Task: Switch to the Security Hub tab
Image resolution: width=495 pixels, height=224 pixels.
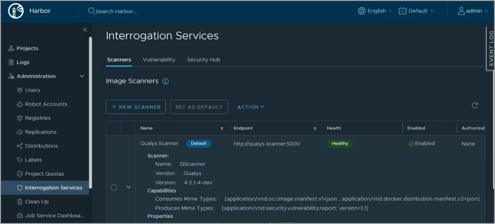Action: click(x=204, y=60)
